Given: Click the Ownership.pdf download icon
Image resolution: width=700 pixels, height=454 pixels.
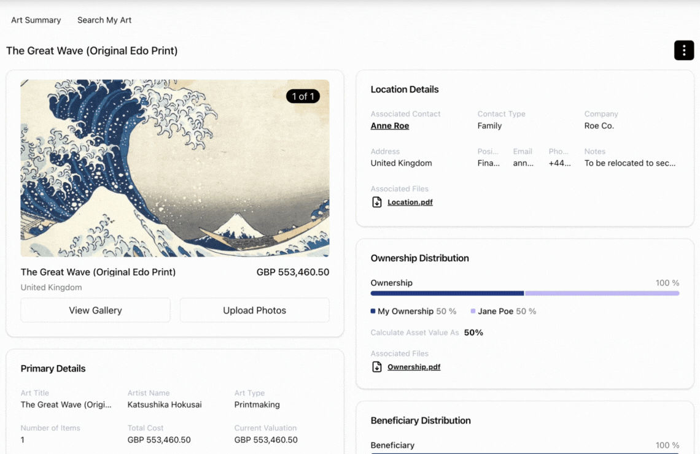Looking at the screenshot, I should (x=377, y=367).
